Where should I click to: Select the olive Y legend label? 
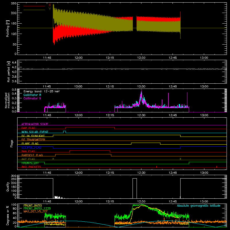point(50,9)
